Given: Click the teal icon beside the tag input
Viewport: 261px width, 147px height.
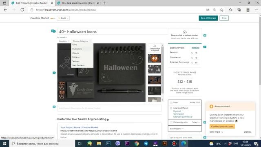Looking at the screenshot, I should coord(205,138).
